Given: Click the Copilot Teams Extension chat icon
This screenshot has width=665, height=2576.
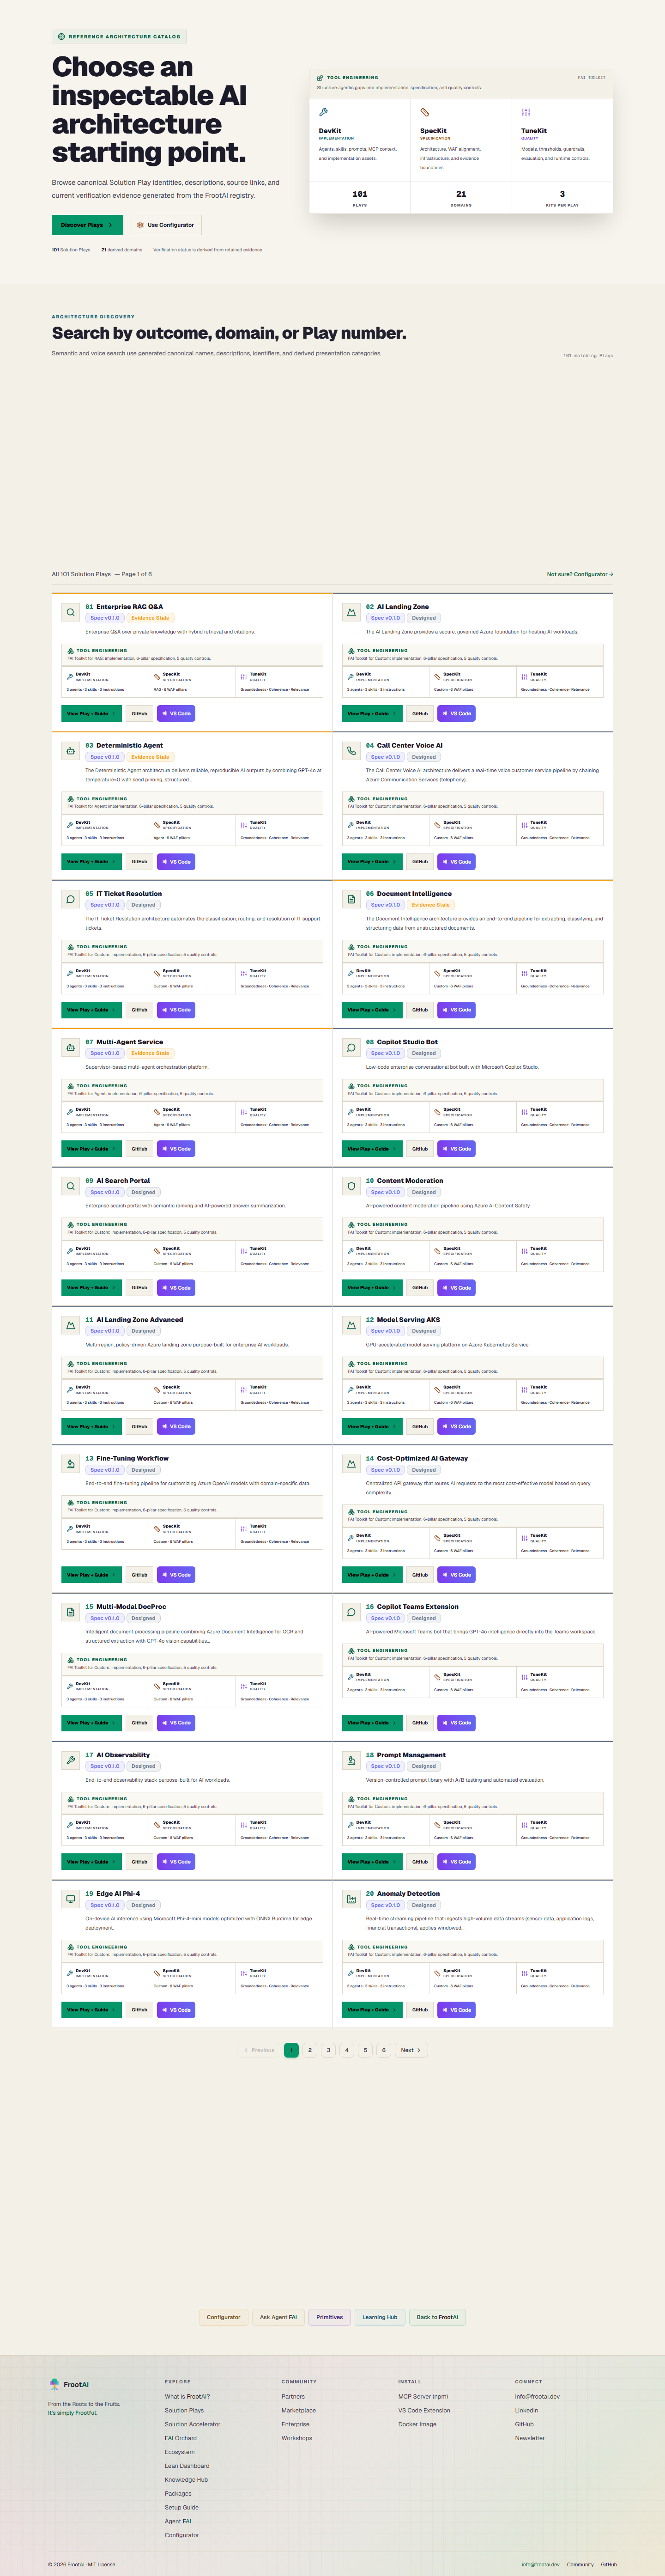Looking at the screenshot, I should pyautogui.click(x=351, y=1612).
